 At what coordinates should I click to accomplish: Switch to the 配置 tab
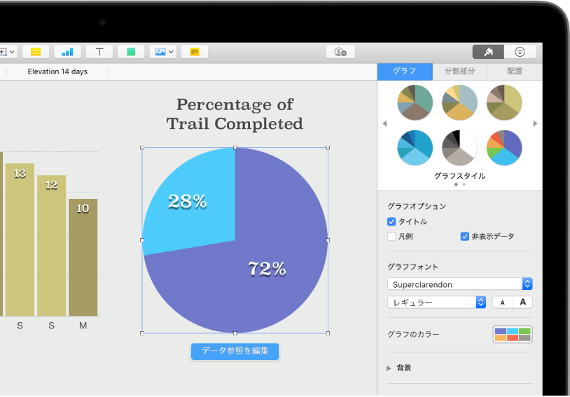(515, 71)
